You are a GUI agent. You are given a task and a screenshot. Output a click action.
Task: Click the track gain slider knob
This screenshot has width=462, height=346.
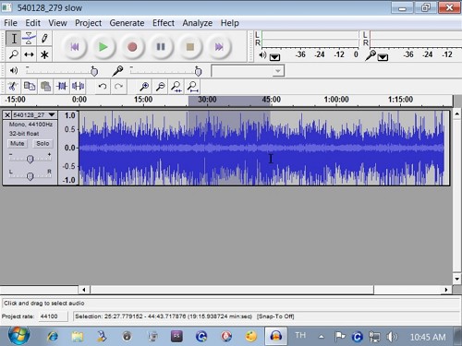[x=30, y=159]
